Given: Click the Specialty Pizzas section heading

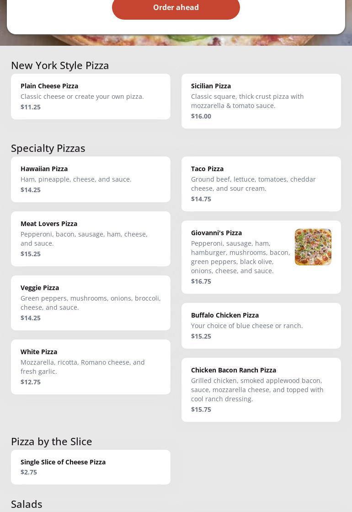Looking at the screenshot, I should click(48, 148).
